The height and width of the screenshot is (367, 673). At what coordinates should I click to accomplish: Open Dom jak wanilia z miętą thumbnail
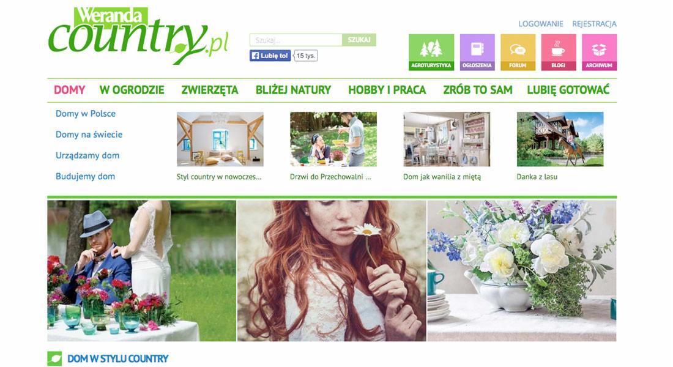click(447, 139)
